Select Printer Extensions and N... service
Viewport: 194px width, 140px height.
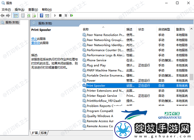point(136,91)
